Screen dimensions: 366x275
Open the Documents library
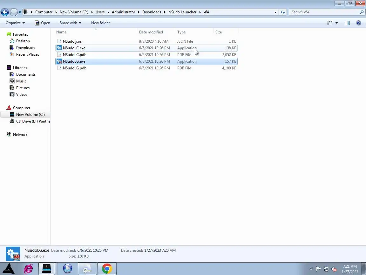click(26, 74)
